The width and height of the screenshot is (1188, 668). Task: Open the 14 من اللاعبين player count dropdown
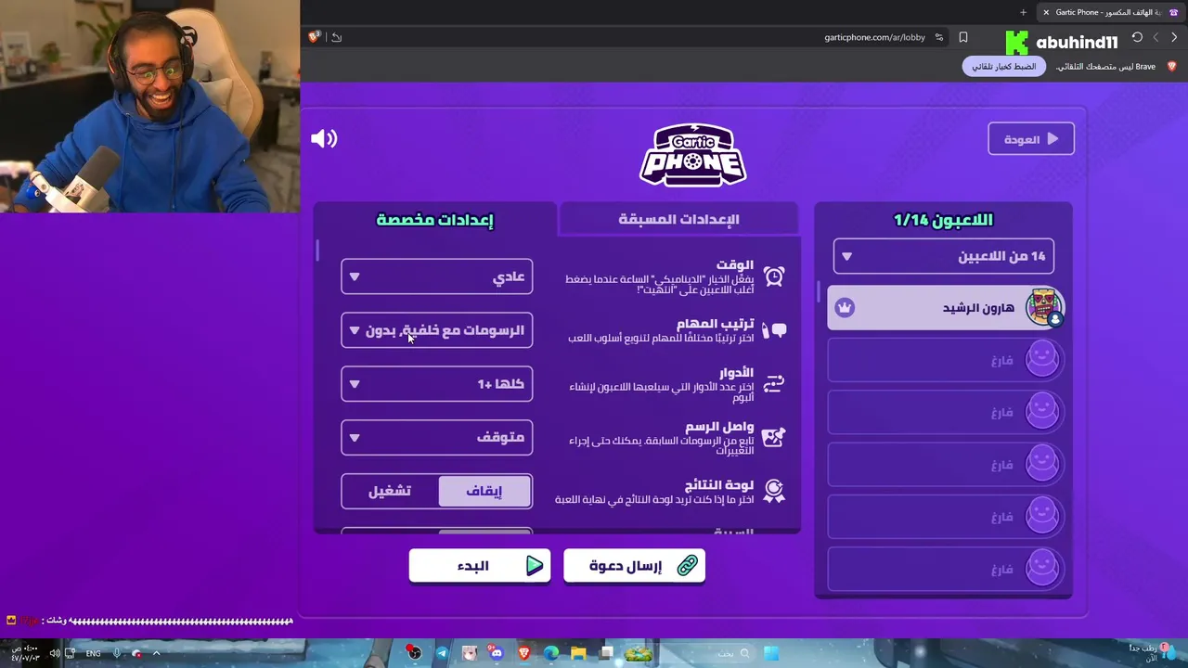[x=944, y=256]
